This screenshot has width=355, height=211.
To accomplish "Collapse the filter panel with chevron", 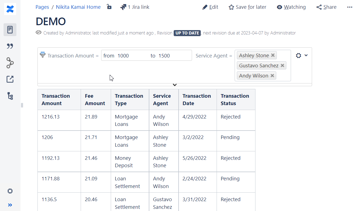I will tap(175, 85).
